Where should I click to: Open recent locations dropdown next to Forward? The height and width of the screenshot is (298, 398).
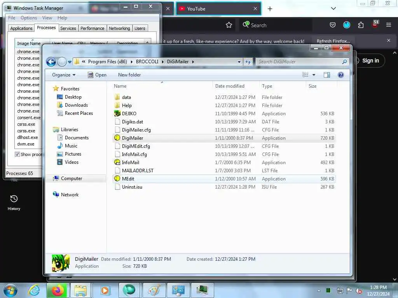(70, 62)
